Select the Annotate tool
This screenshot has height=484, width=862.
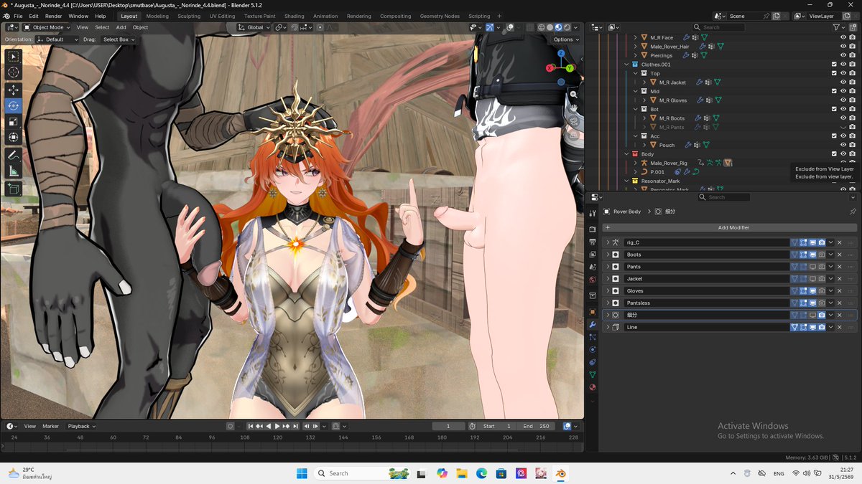pyautogui.click(x=14, y=155)
